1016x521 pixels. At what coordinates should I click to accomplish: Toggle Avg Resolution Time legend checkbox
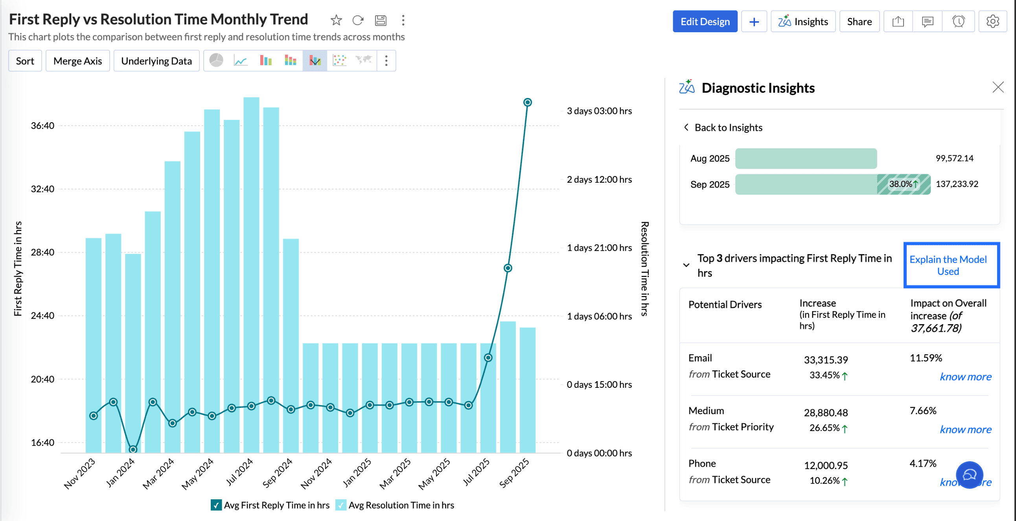(341, 505)
